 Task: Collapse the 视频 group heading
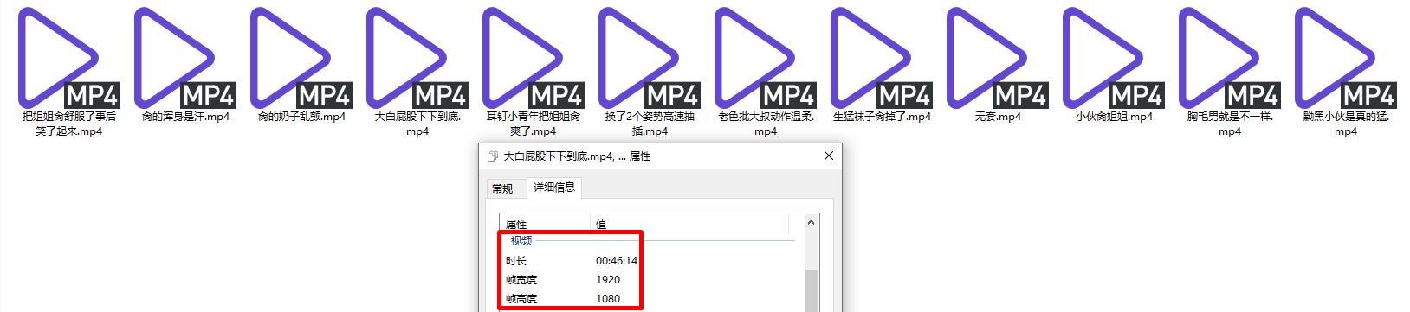(x=521, y=241)
